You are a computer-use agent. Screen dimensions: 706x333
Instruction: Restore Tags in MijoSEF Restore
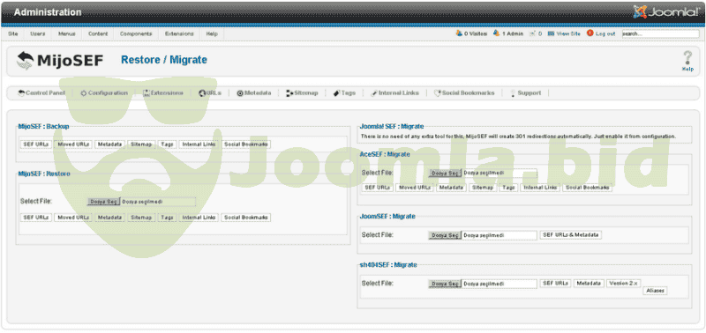point(167,218)
